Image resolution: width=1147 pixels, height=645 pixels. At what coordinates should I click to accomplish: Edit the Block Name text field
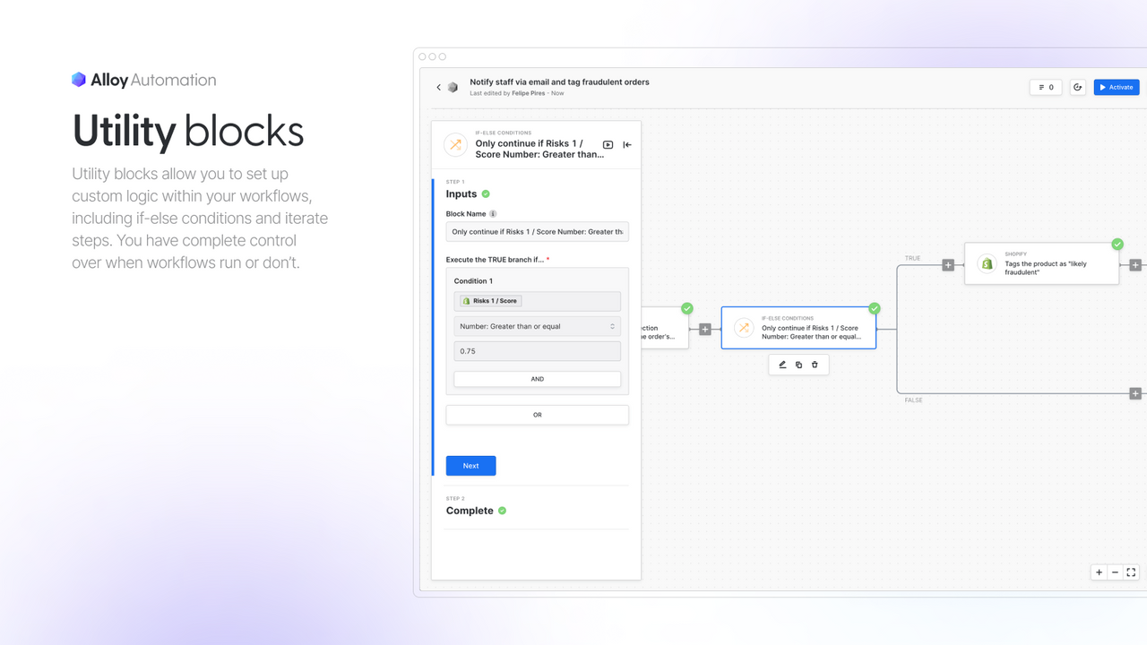tap(537, 231)
